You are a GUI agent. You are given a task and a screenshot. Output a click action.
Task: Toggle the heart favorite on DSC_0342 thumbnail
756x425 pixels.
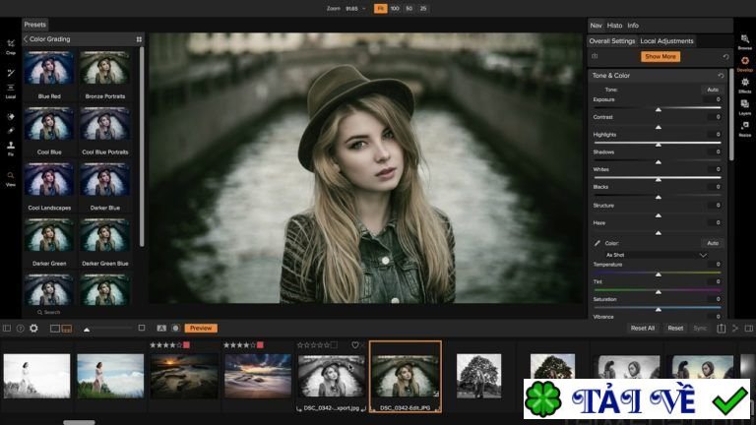(355, 345)
